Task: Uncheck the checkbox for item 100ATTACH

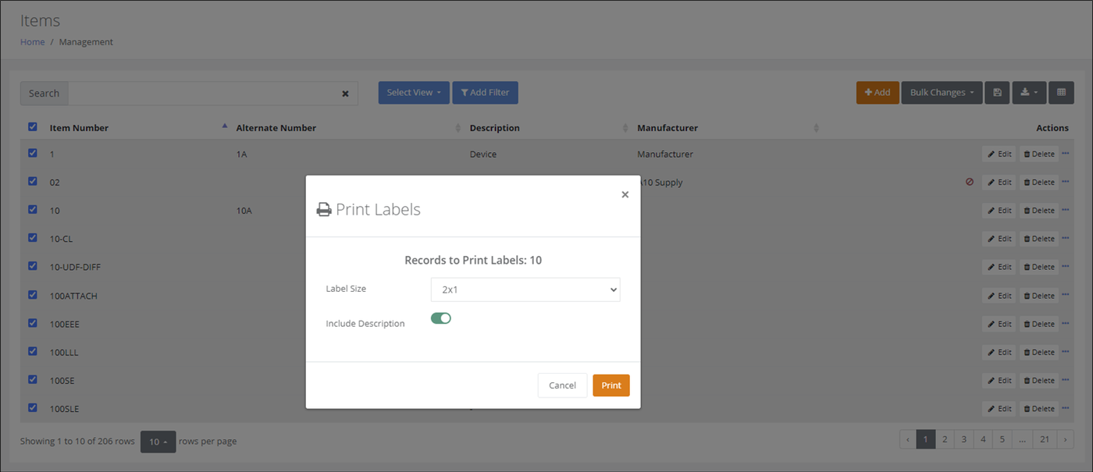Action: pos(32,295)
